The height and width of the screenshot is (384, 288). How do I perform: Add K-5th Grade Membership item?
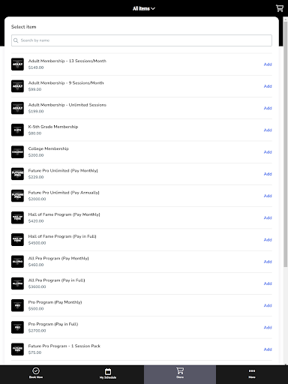[x=268, y=130]
